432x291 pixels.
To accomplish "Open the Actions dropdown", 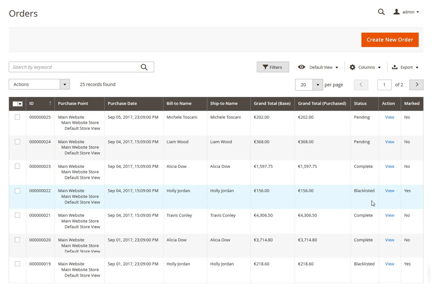I will click(39, 84).
